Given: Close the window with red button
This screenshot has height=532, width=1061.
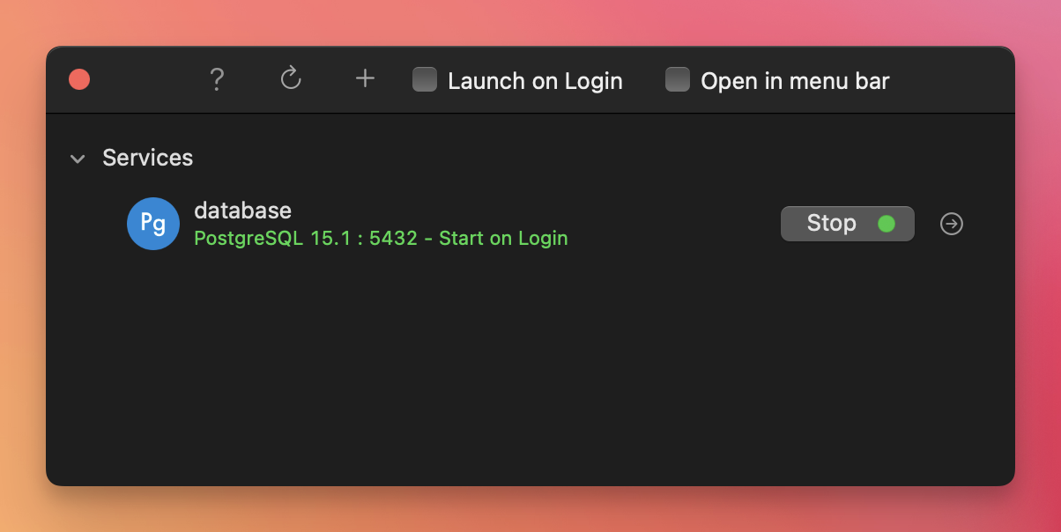Looking at the screenshot, I should 79,80.
